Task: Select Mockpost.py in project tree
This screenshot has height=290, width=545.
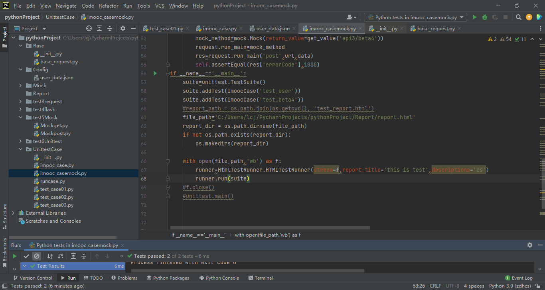Action: click(55, 133)
